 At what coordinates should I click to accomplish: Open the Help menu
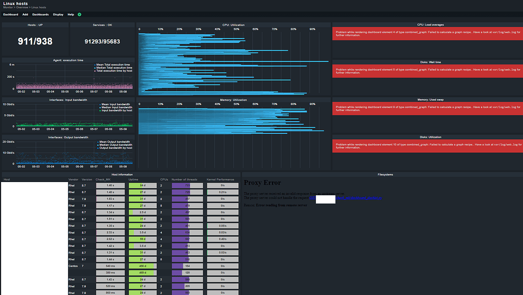coord(71,14)
